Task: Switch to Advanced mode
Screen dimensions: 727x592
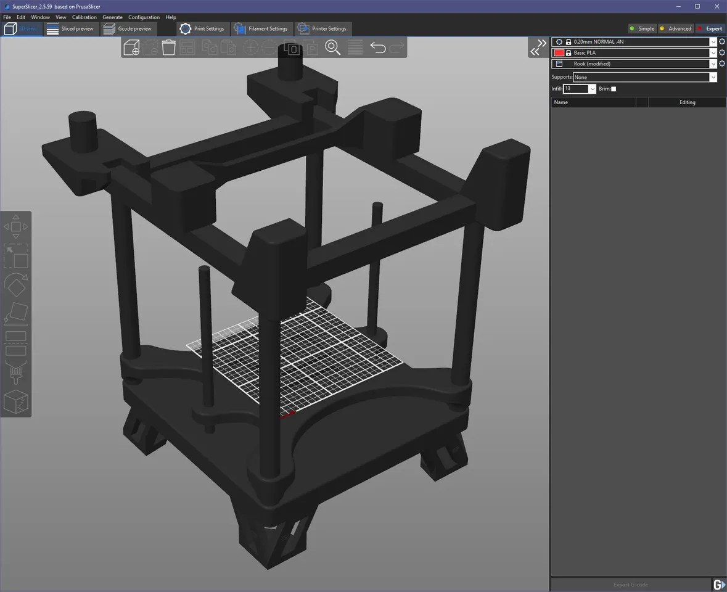Action: coord(676,29)
